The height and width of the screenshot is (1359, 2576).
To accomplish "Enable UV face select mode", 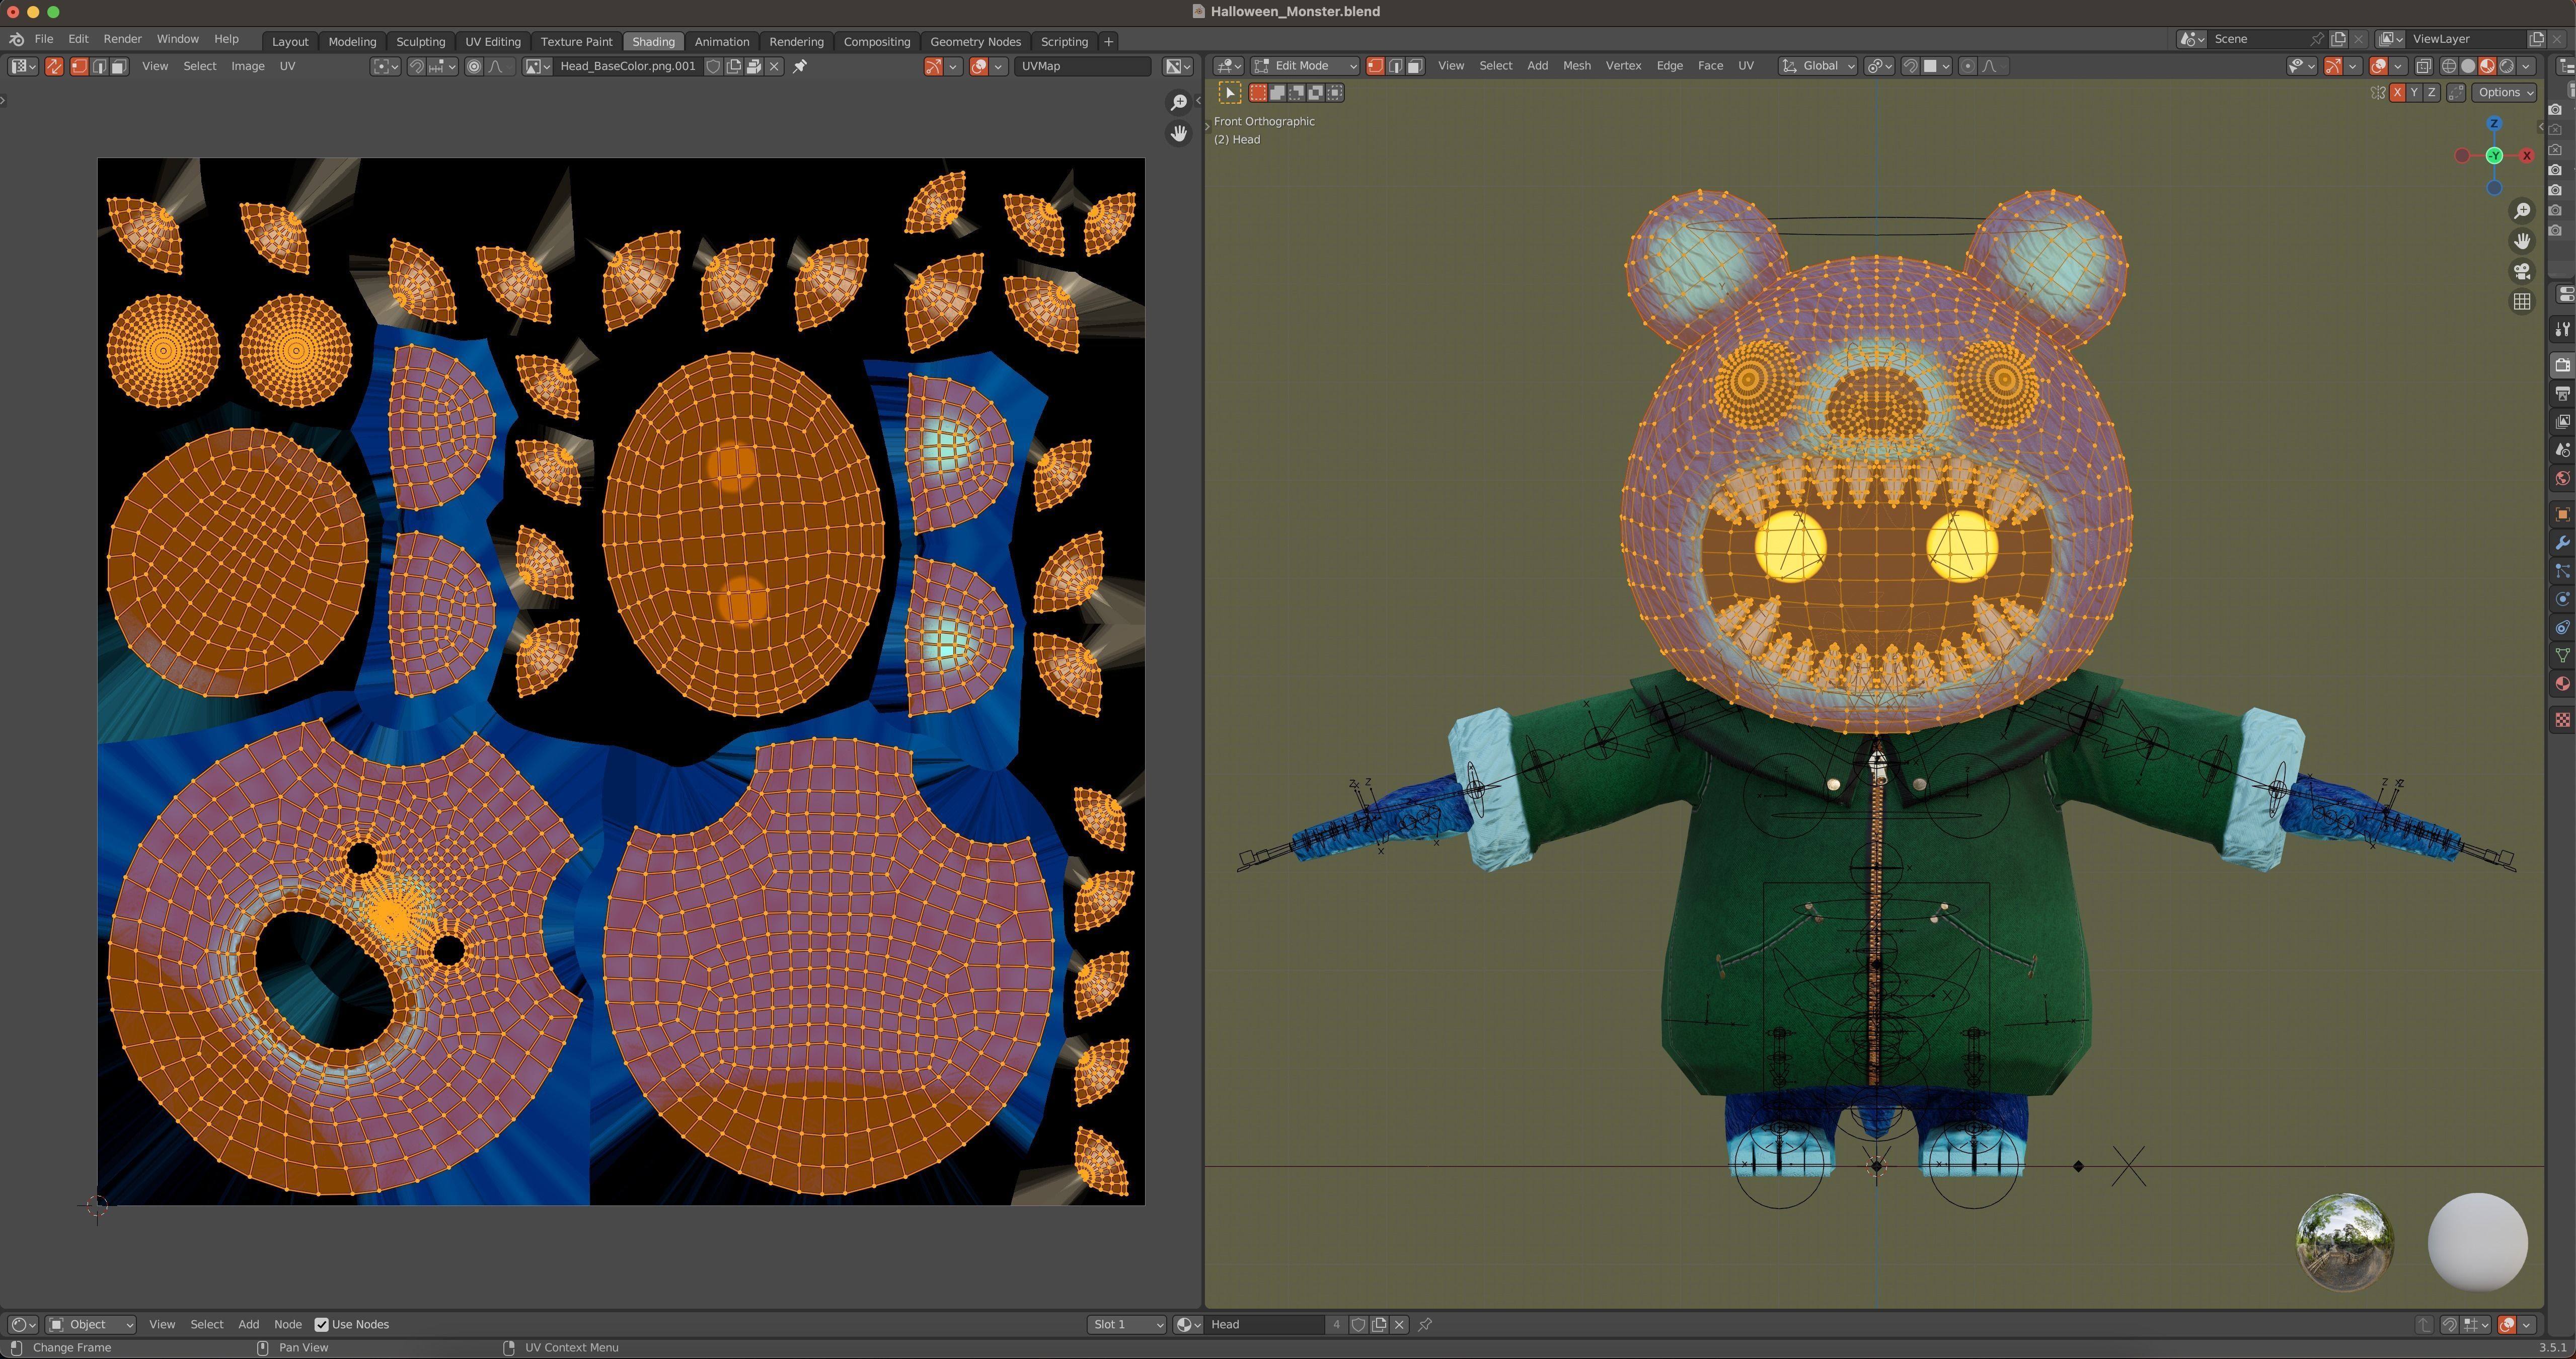I will point(118,66).
